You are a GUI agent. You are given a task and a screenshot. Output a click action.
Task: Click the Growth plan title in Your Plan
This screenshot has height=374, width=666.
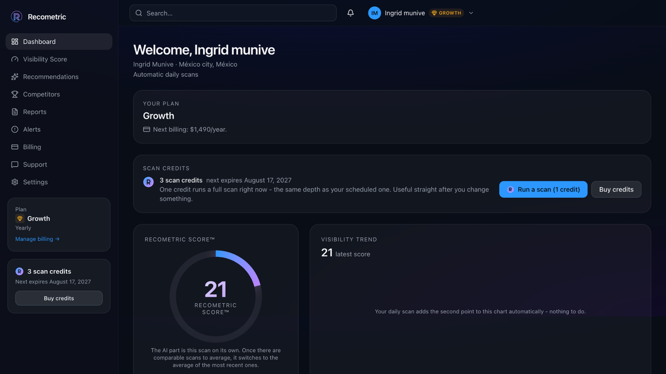[159, 116]
